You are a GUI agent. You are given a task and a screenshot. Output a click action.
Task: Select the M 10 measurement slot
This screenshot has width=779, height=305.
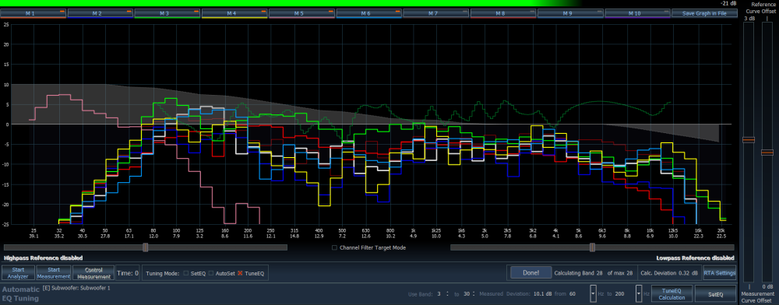coord(637,13)
